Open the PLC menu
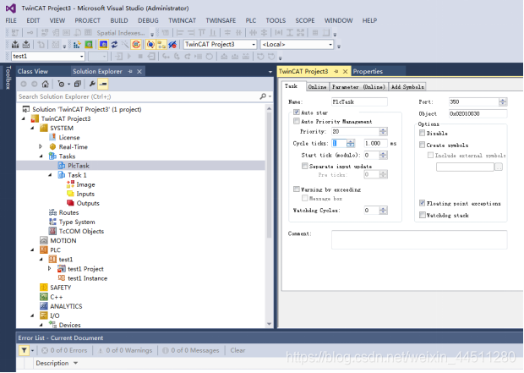 coord(251,20)
